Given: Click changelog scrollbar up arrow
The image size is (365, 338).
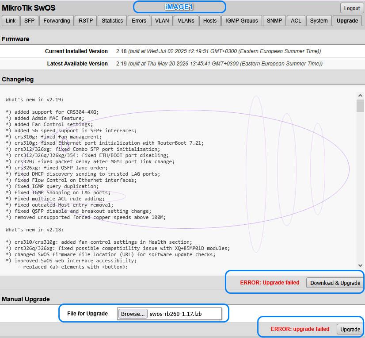Looking at the screenshot, I should pos(360,96).
